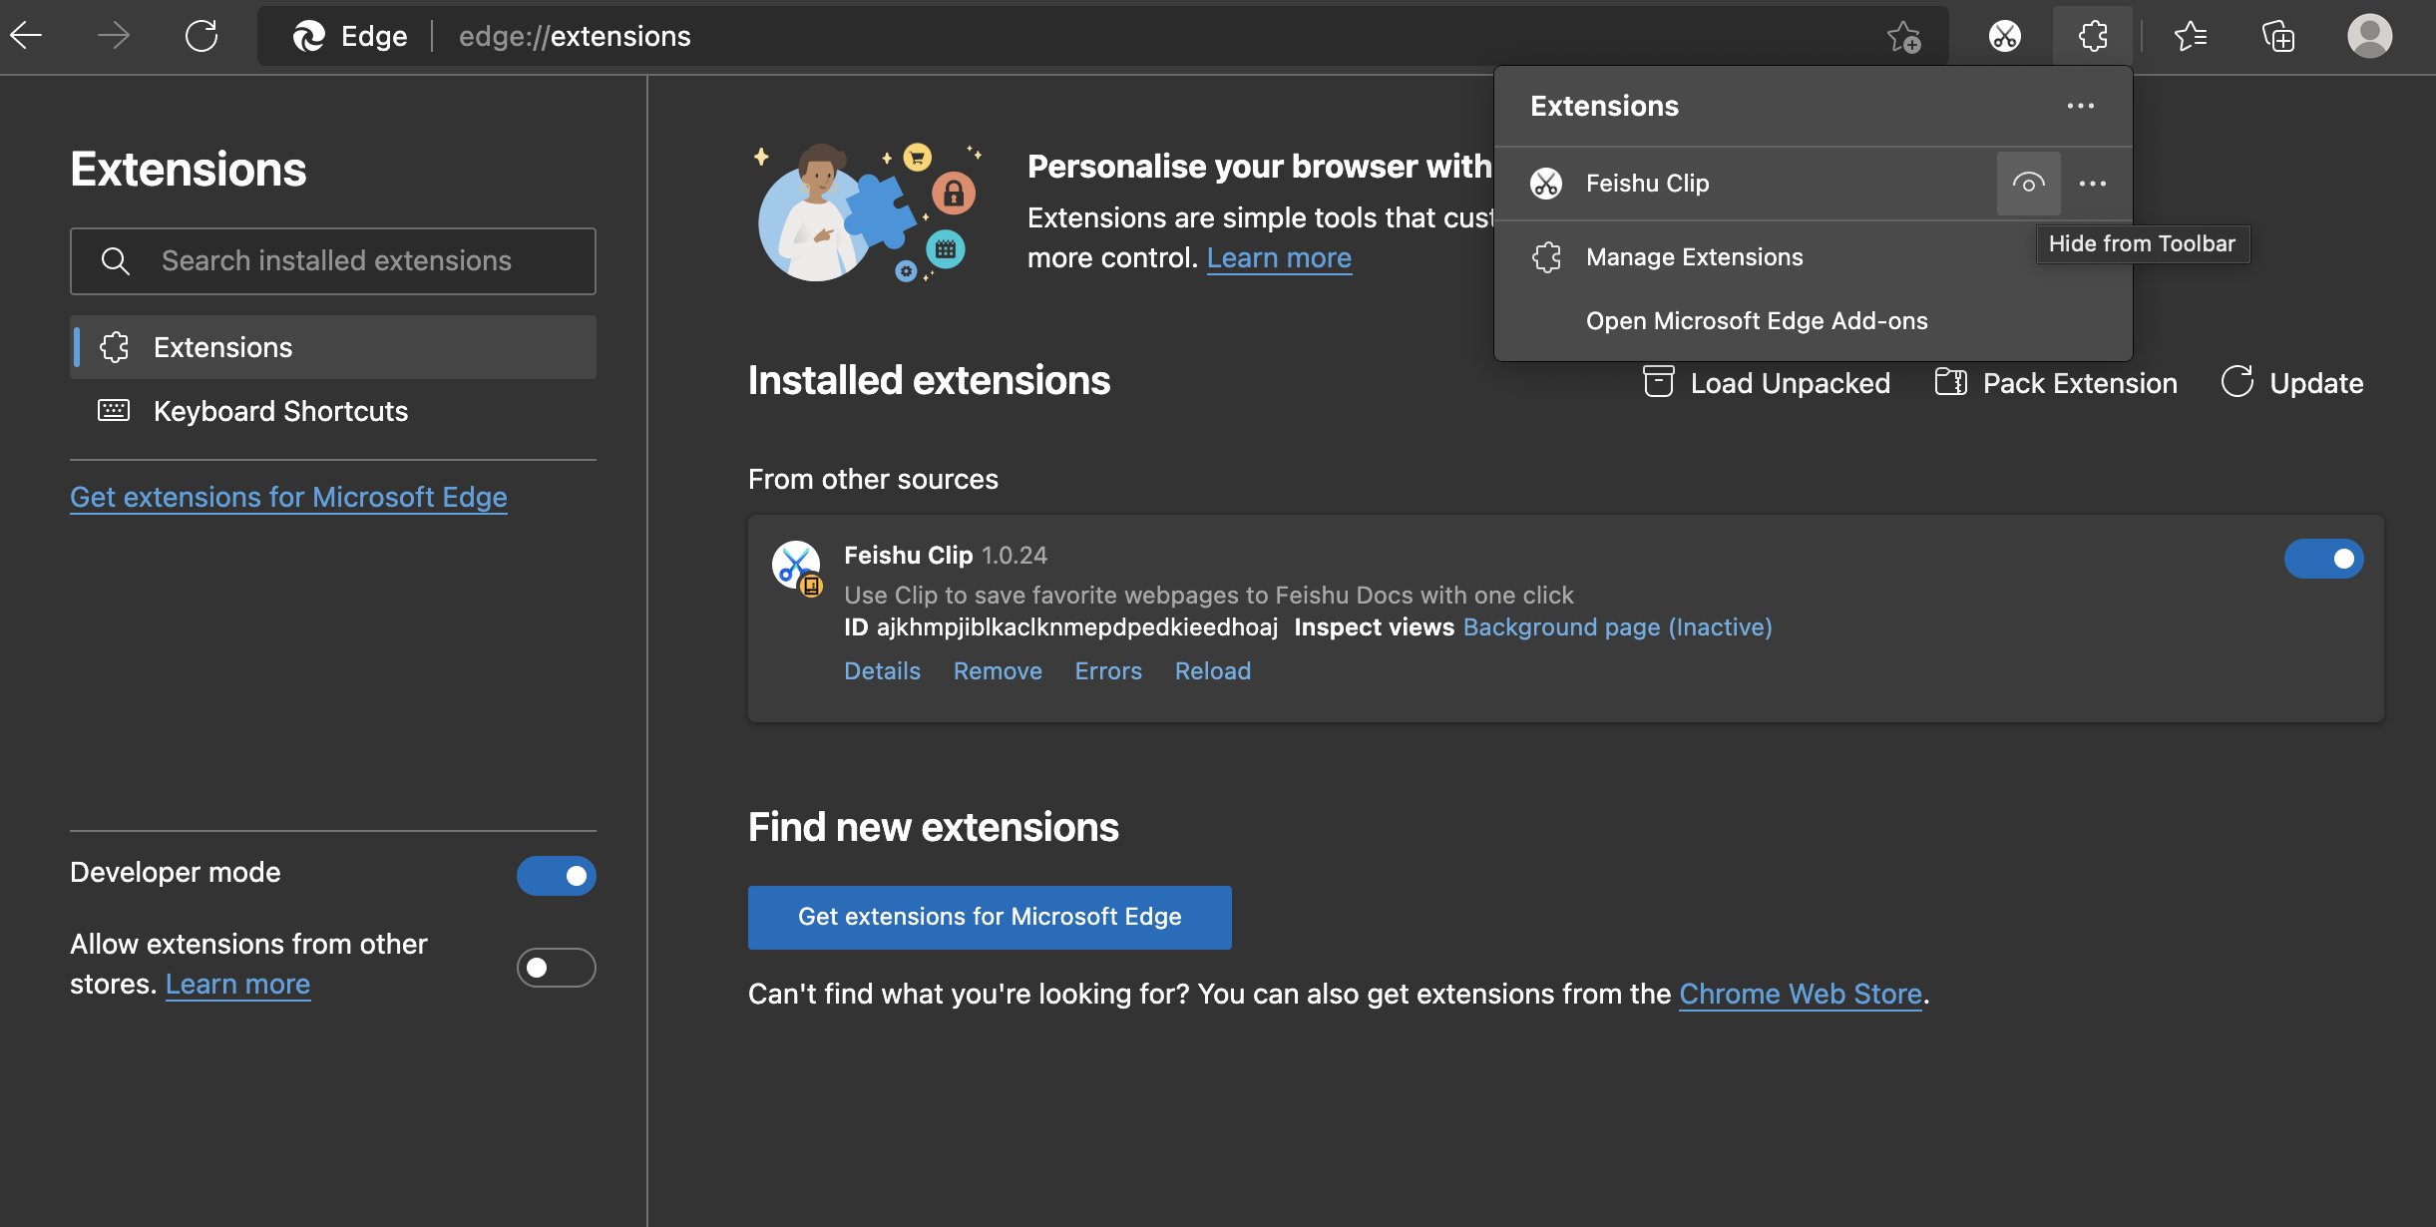
Task: Select Manage Extensions in popup
Action: coord(1814,257)
